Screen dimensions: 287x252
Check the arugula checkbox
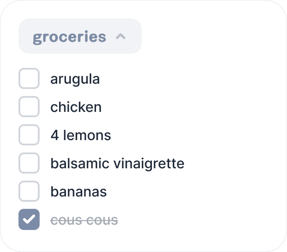[29, 79]
